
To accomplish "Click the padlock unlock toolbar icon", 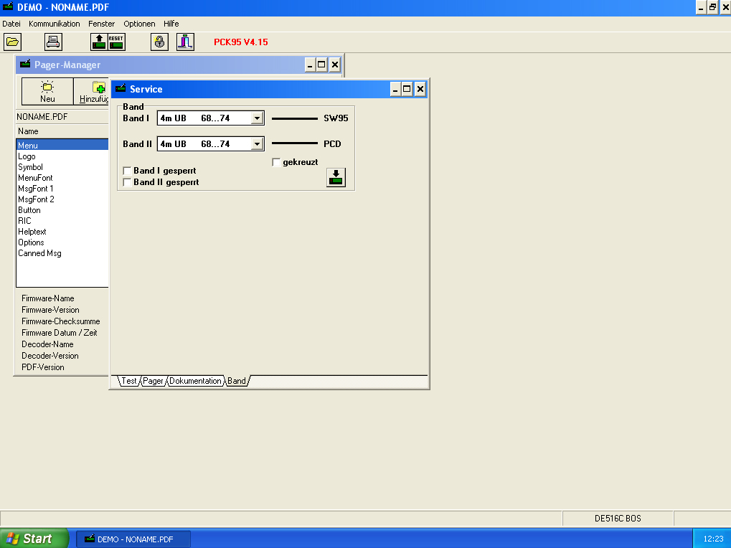I will (x=159, y=42).
